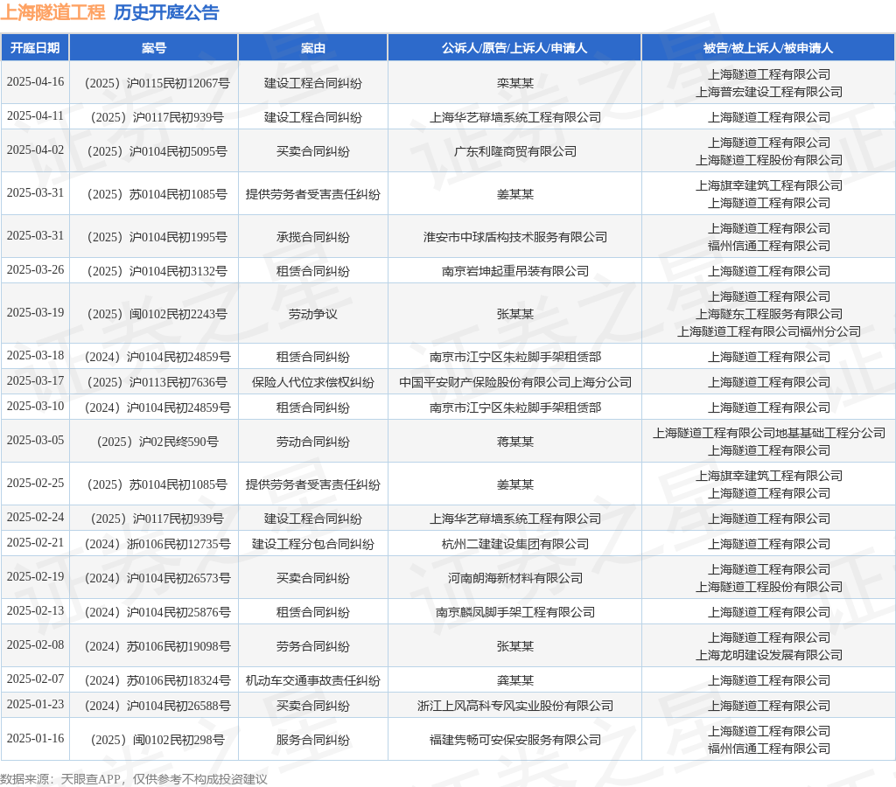Screen dimensions: 896x787
Task: Click case number (2024)沪0104民初25876号
Action: coord(157,612)
